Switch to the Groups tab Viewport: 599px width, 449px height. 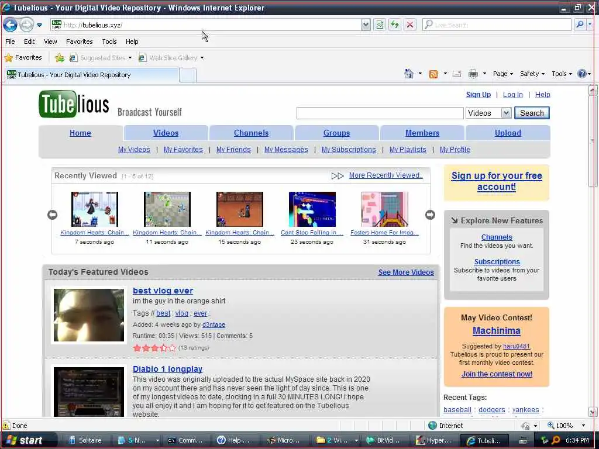click(x=336, y=133)
